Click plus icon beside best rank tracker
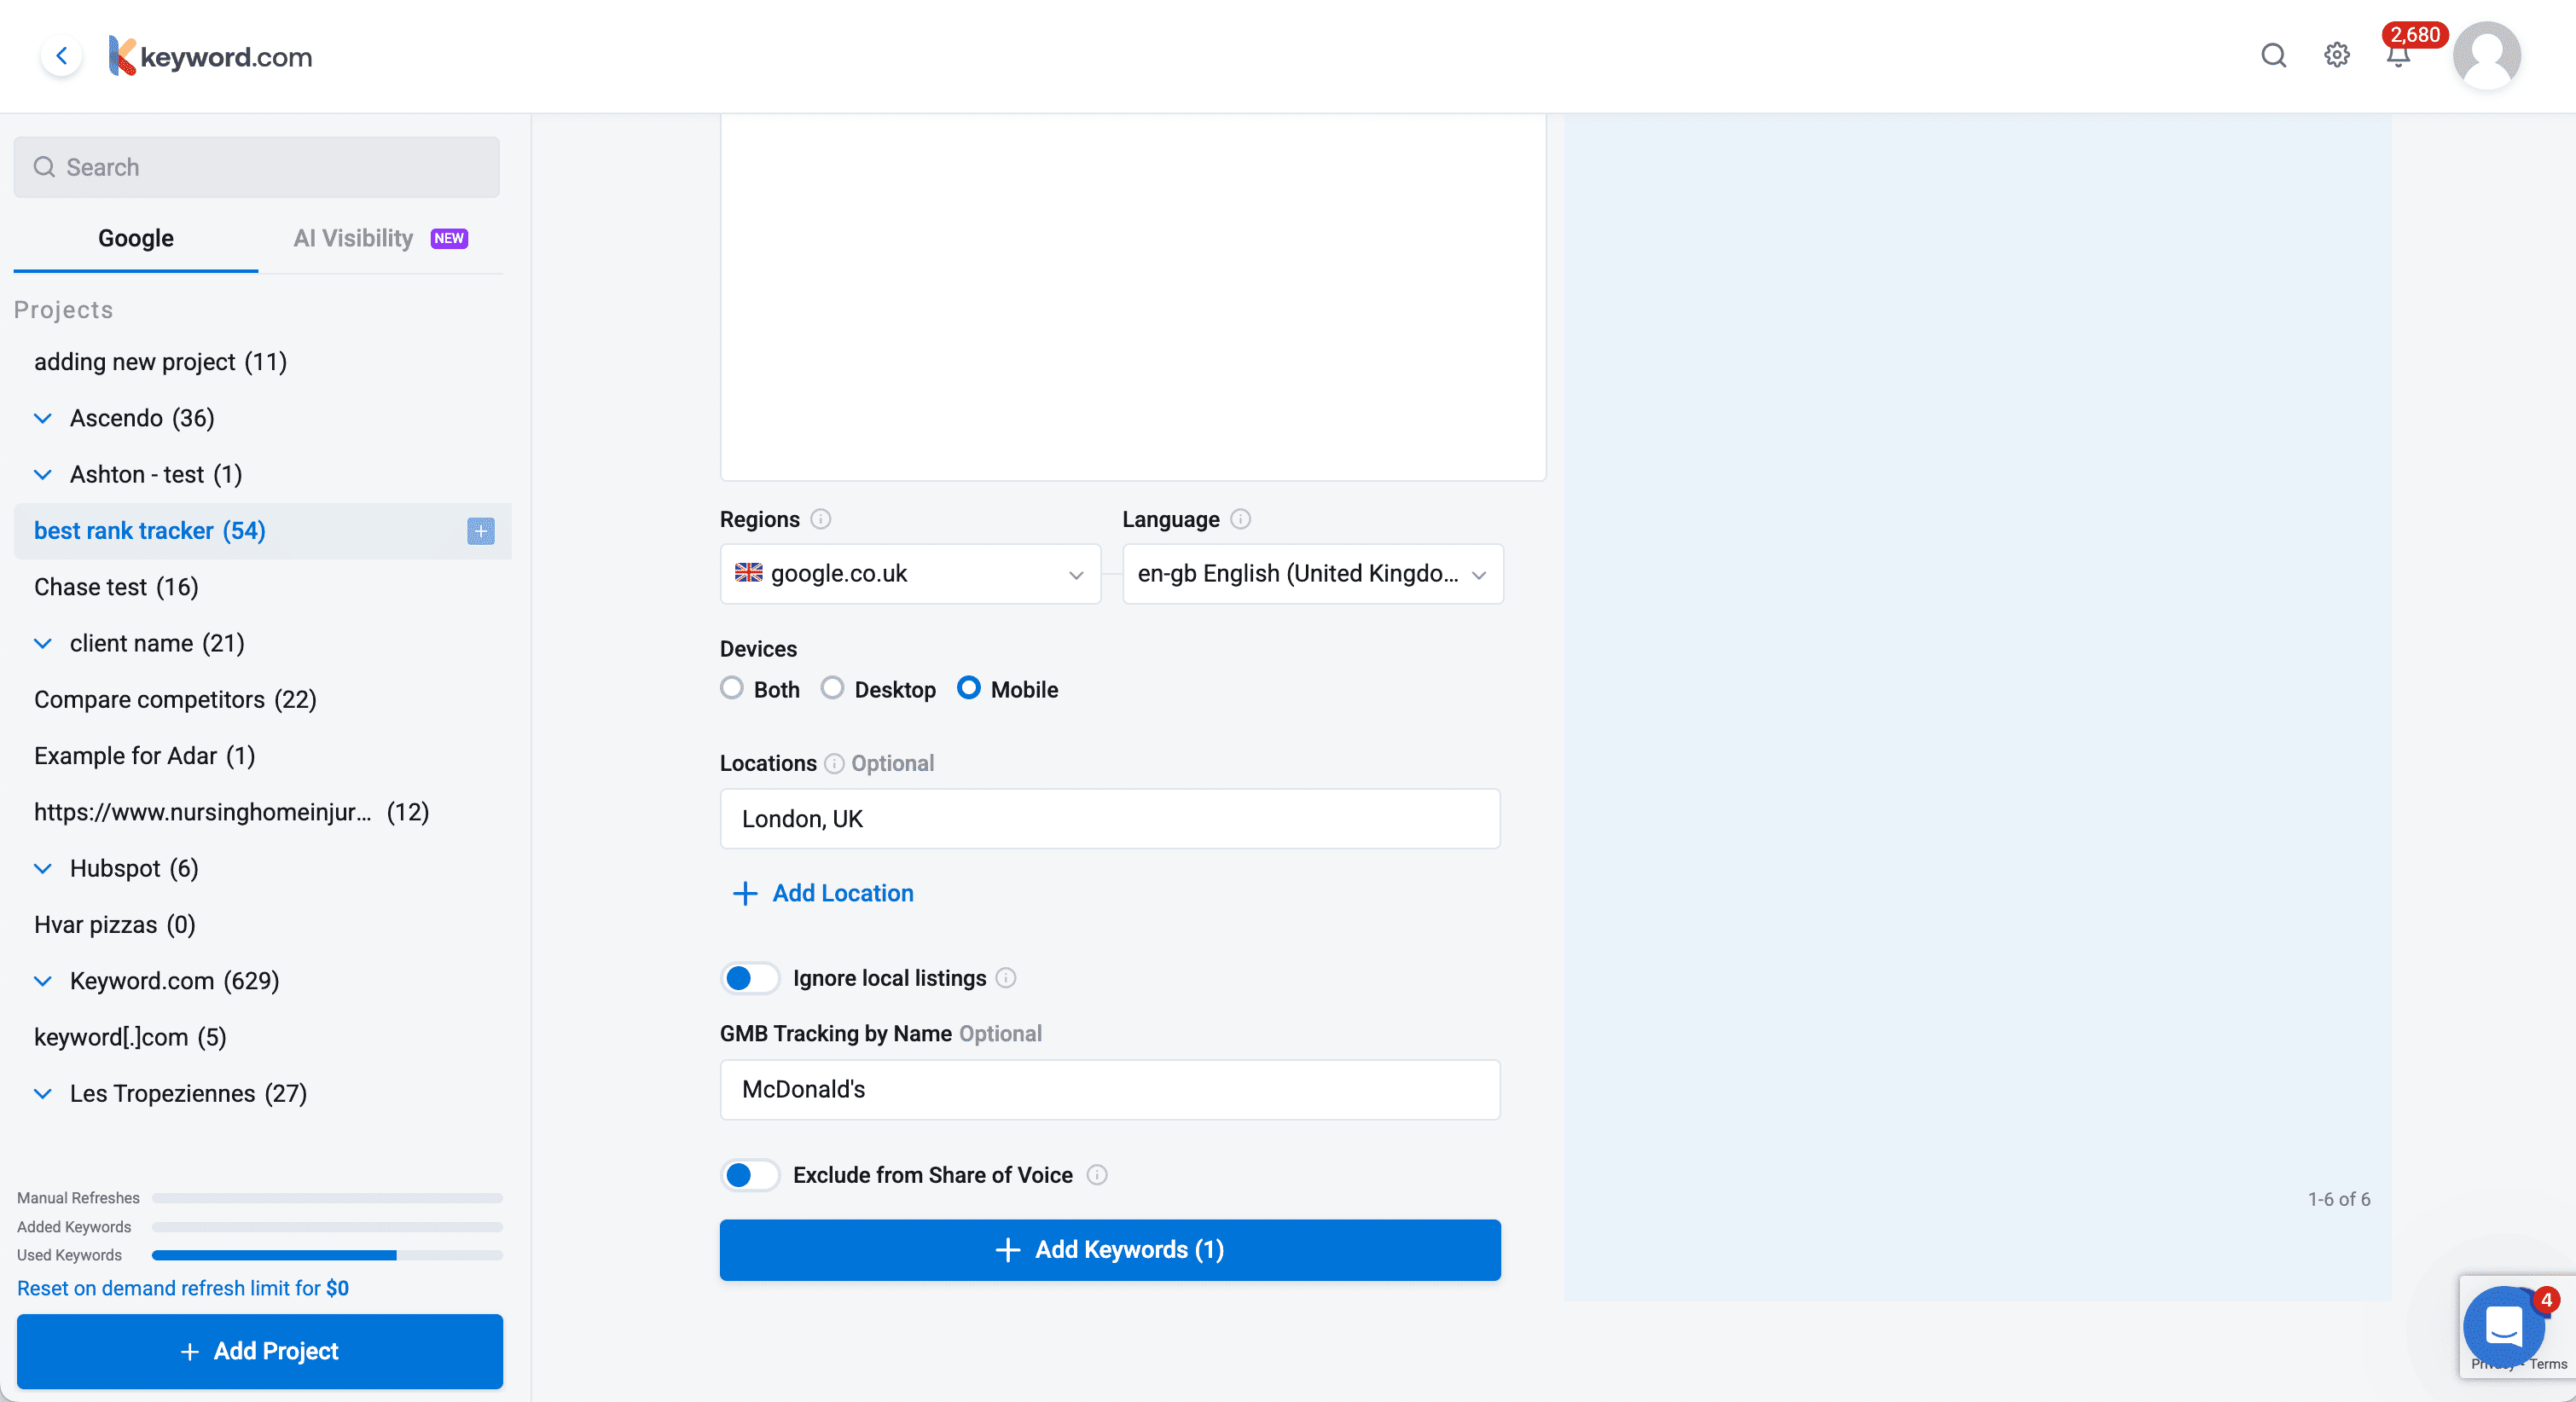2576x1402 pixels. pyautogui.click(x=480, y=531)
